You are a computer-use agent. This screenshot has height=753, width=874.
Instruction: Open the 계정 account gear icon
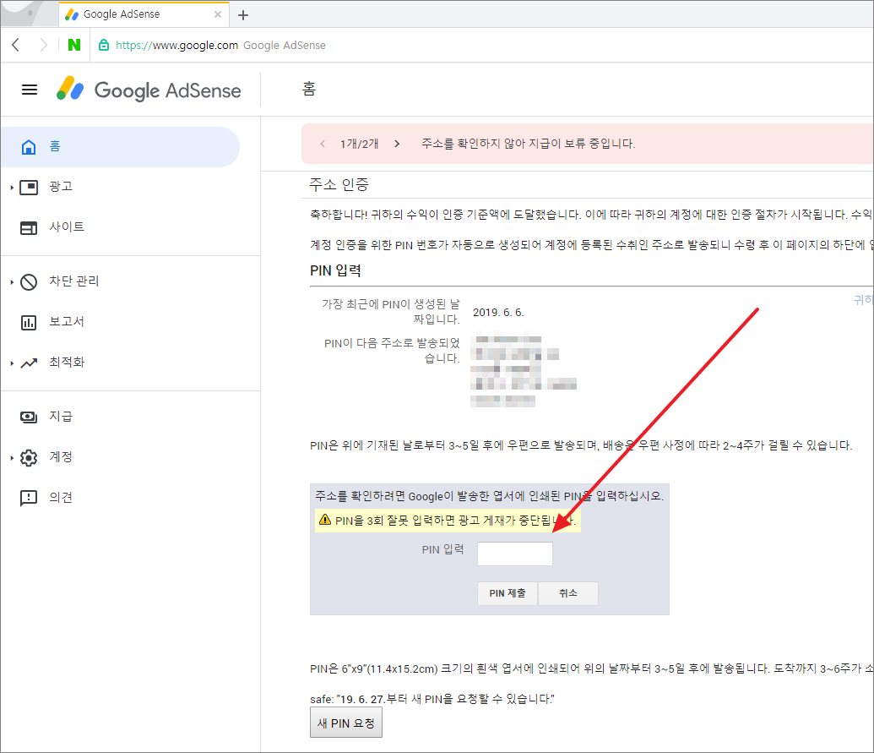point(29,457)
